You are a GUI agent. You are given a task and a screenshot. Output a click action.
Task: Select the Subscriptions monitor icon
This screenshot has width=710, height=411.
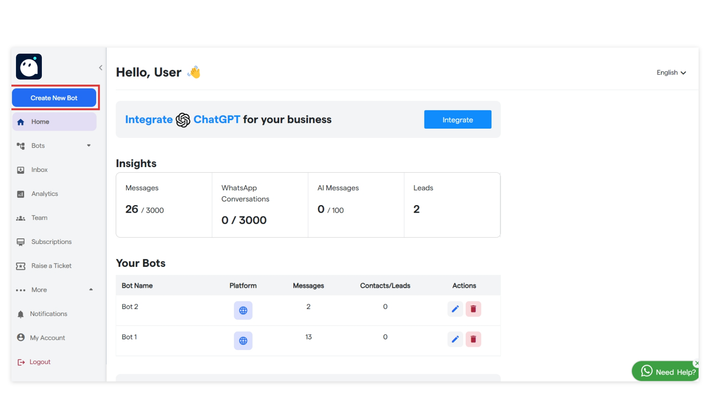click(21, 242)
